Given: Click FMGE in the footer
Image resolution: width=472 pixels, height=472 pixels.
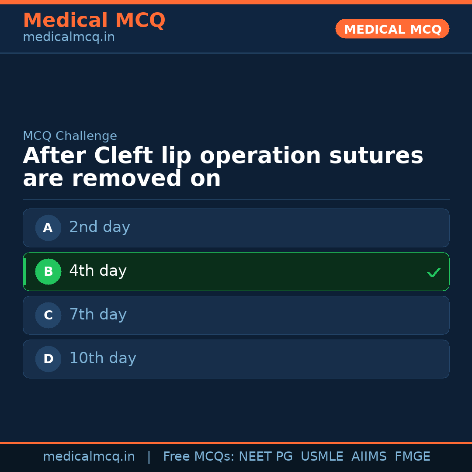Looking at the screenshot, I should point(413,457).
